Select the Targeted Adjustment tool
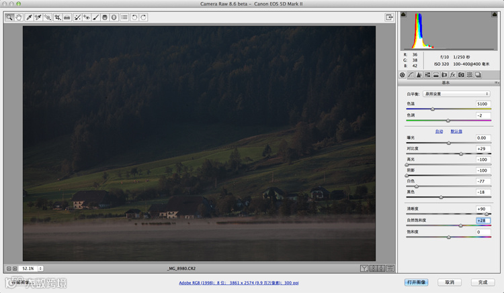The image size is (504, 293). click(47, 17)
